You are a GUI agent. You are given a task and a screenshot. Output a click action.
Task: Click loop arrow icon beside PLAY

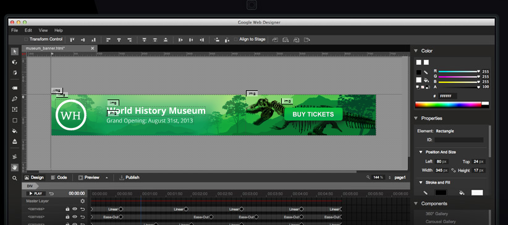[x=51, y=193]
